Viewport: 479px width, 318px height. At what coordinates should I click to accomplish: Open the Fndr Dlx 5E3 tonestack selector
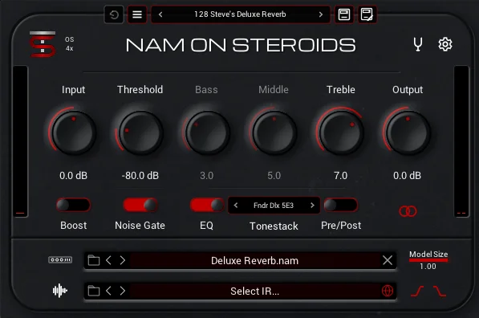coord(274,205)
